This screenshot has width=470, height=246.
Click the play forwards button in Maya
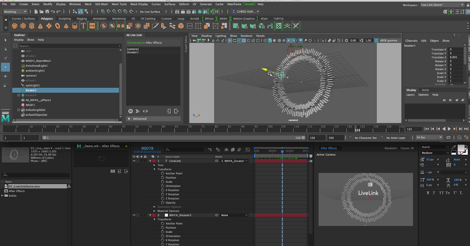(x=449, y=129)
